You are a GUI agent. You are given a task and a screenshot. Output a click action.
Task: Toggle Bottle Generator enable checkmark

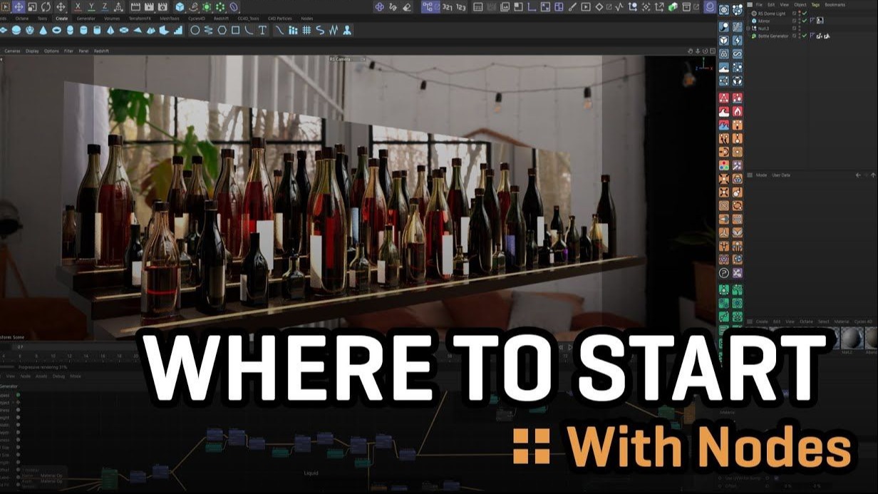(805, 36)
